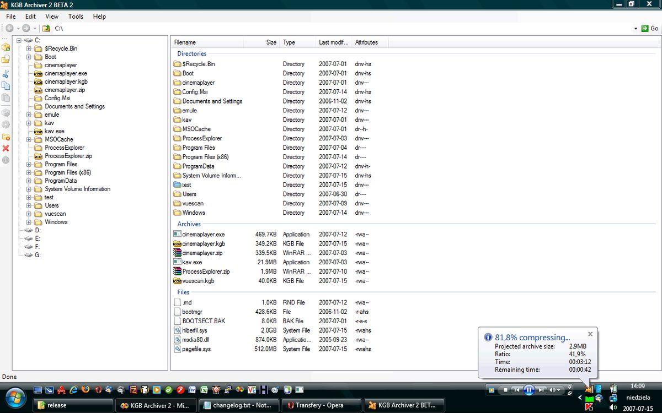The height and width of the screenshot is (413, 662).
Task: Click the open archive folder icon in the sidebar
Action: tap(6, 59)
